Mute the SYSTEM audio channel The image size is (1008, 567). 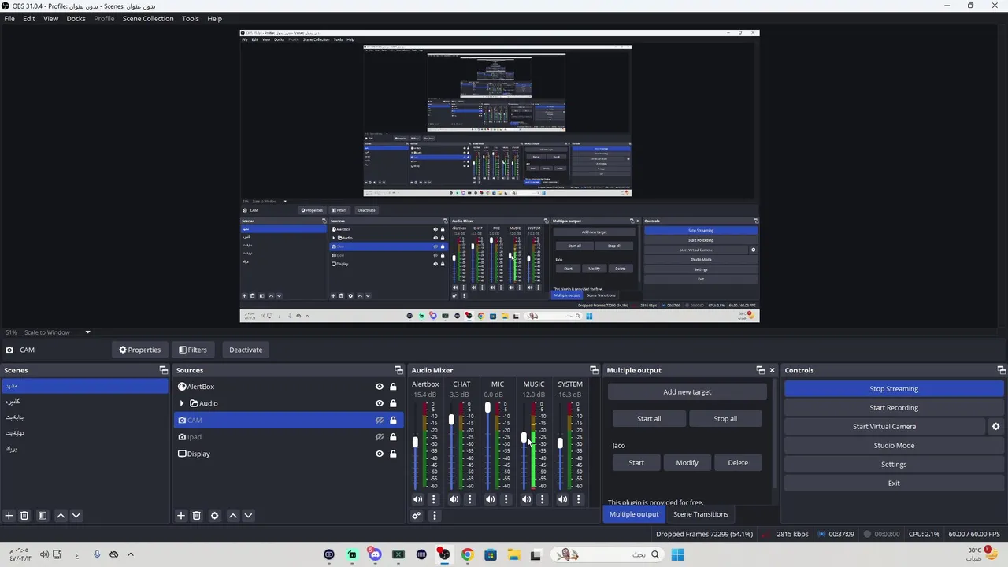click(562, 499)
